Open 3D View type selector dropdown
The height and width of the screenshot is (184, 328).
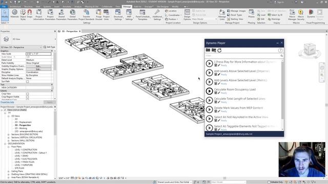click(x=55, y=39)
